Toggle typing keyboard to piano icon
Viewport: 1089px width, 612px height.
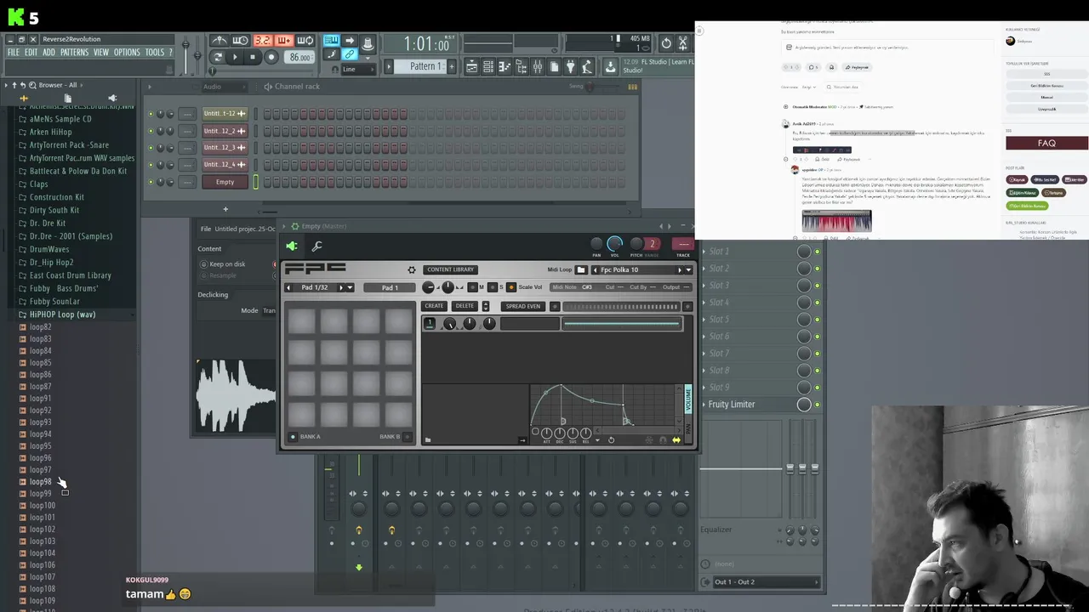pyautogui.click(x=331, y=40)
